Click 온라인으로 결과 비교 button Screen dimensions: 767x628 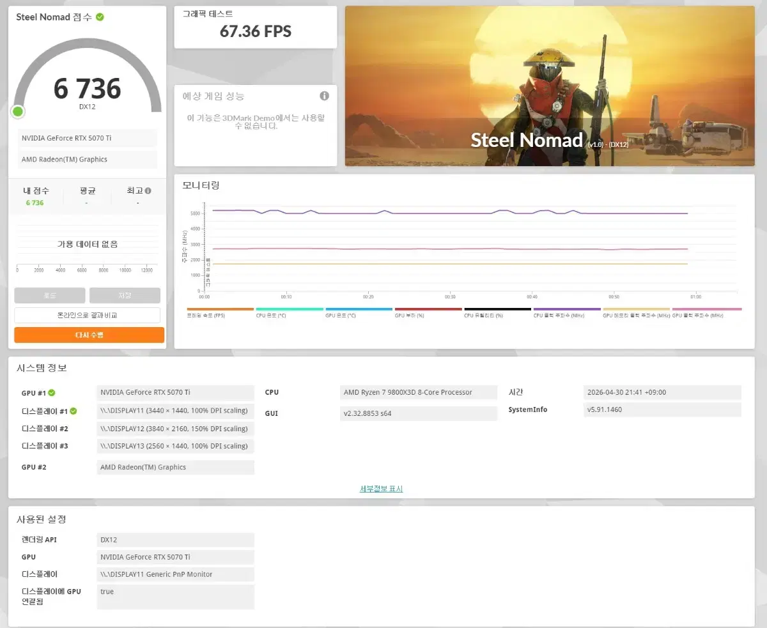pos(87,315)
